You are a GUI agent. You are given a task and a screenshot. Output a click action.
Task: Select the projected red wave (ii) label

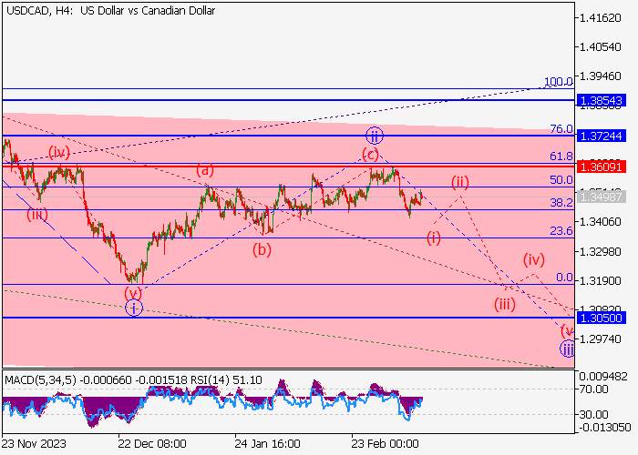coord(459,182)
